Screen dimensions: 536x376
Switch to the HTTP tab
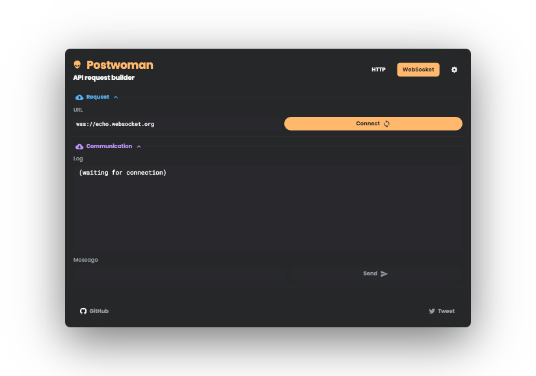[379, 69]
